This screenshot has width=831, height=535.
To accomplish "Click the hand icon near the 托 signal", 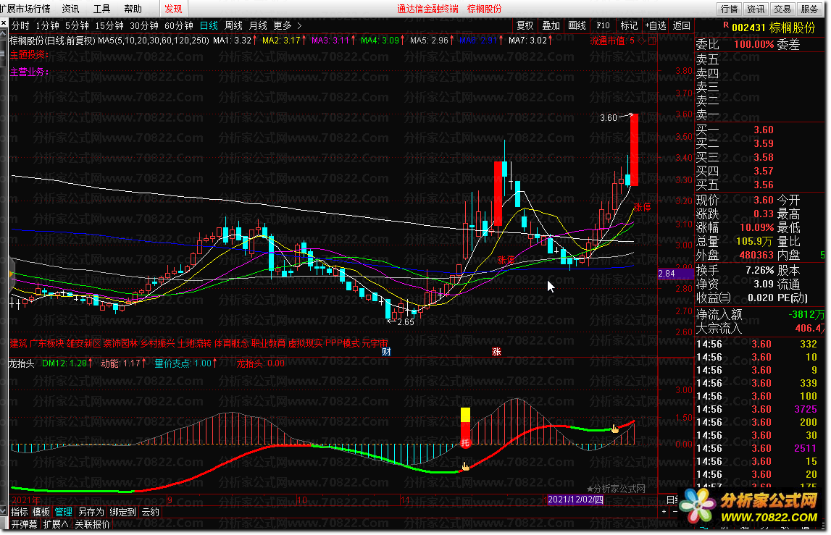I will (x=465, y=467).
